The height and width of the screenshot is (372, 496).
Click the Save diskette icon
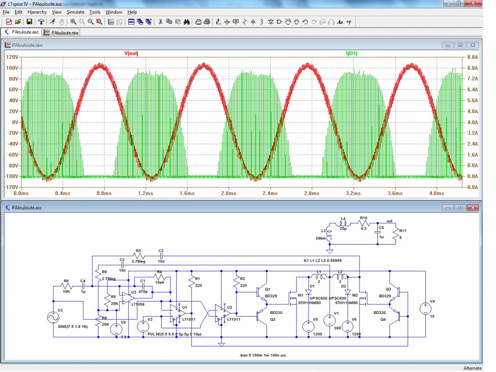(x=29, y=22)
